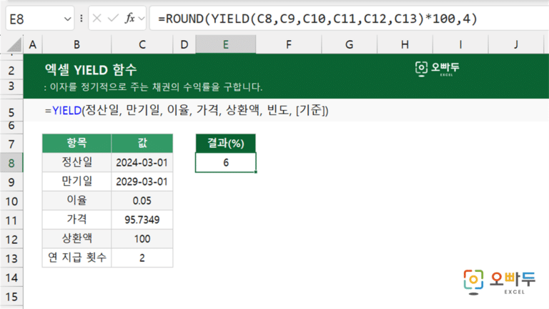Click the '연 지급 횟수' label cell
549x309 pixels.
pyautogui.click(x=76, y=257)
